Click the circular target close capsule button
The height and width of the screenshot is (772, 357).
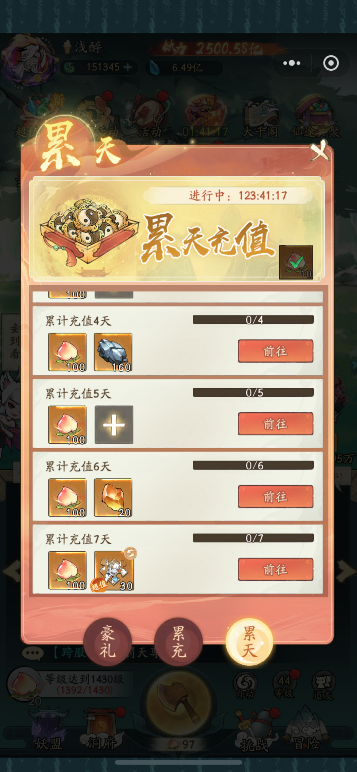[331, 63]
